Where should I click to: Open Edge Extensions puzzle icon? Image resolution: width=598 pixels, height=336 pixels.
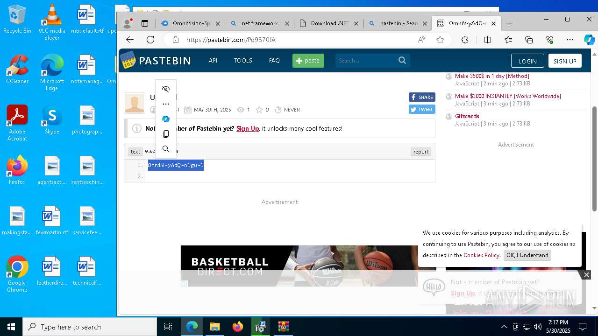click(465, 40)
